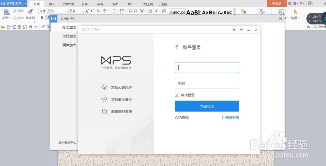
Task: Click the clear formatting eraser icon
Action: (98, 11)
